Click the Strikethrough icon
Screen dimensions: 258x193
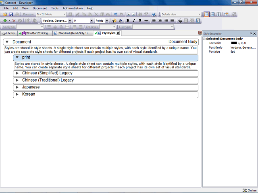tap(146, 21)
